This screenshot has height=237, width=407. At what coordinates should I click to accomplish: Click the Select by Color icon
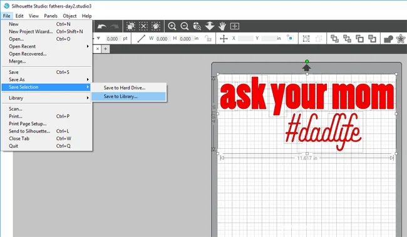[x=156, y=26]
